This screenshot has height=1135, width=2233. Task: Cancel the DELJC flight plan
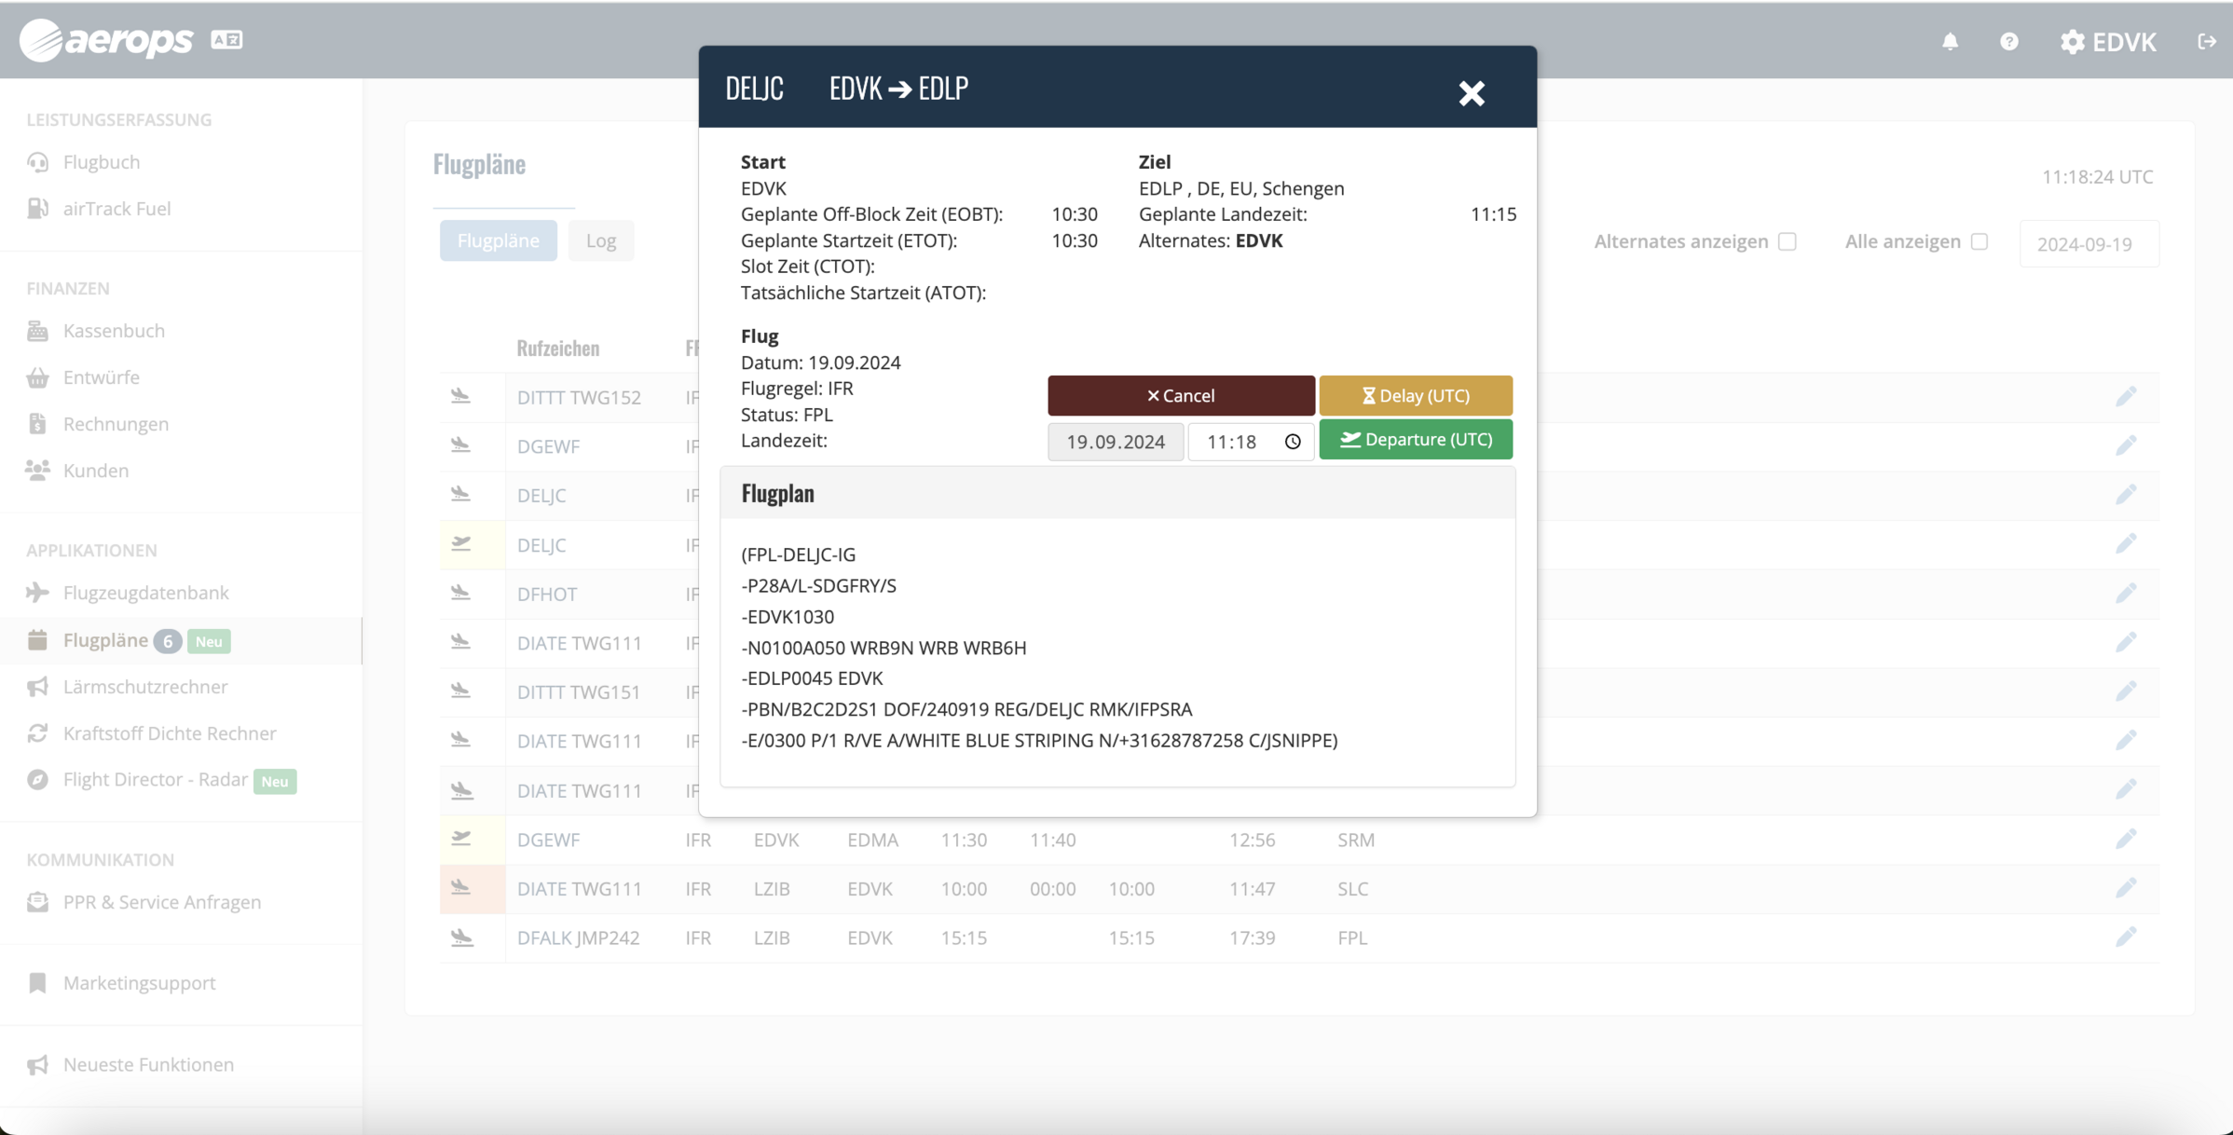(x=1181, y=396)
